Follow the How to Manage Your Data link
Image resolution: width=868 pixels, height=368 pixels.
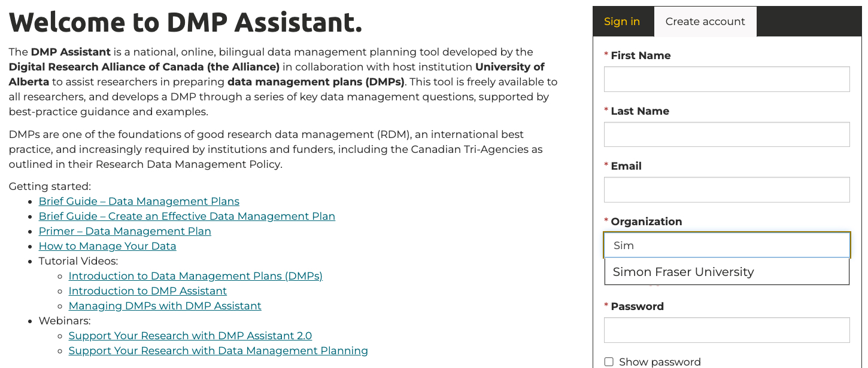click(x=107, y=246)
